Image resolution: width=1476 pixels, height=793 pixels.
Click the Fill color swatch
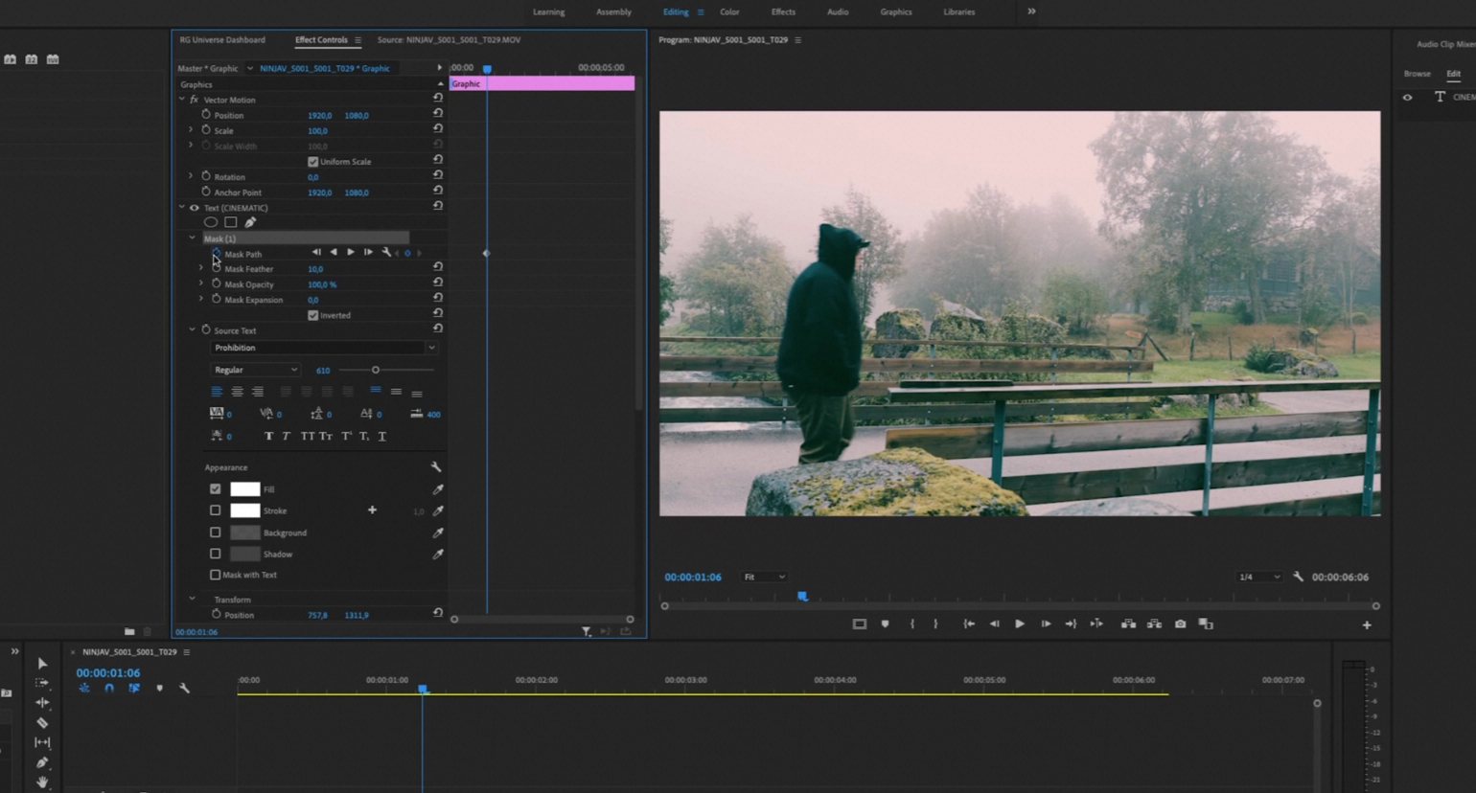244,489
